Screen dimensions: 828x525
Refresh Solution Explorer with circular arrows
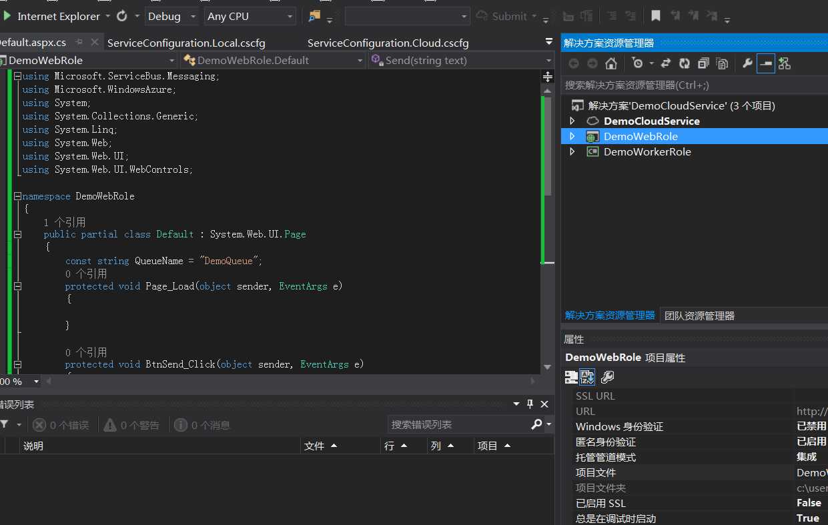click(685, 63)
